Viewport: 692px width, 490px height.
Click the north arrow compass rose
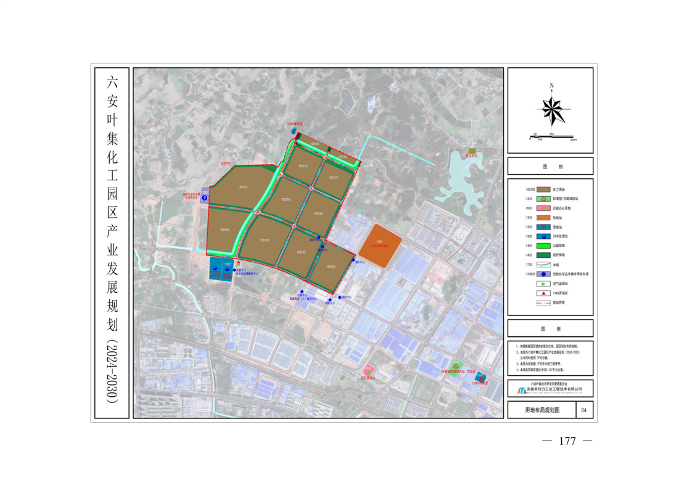(x=551, y=109)
